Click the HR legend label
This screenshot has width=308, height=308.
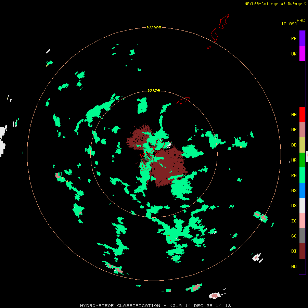click(x=294, y=160)
